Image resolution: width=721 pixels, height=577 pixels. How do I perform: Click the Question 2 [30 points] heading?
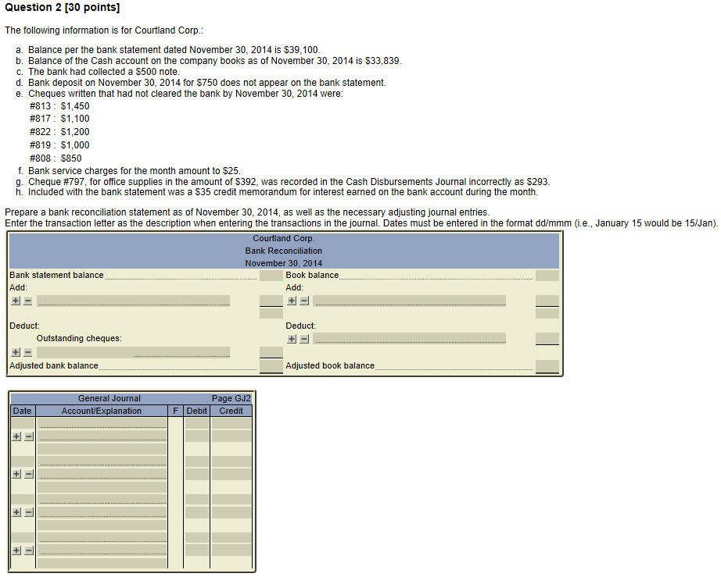(62, 7)
